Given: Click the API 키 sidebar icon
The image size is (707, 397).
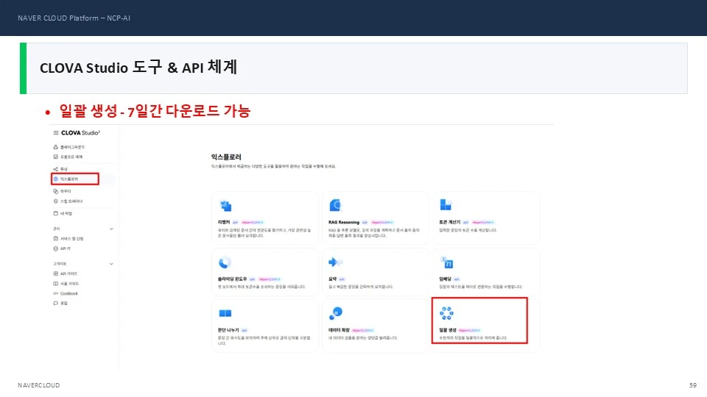Looking at the screenshot, I should pyautogui.click(x=56, y=248).
